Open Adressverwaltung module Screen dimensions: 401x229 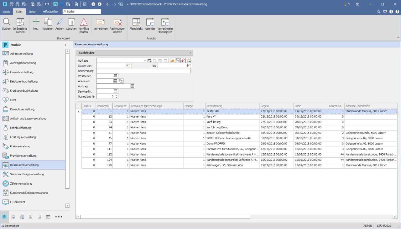click(x=33, y=53)
